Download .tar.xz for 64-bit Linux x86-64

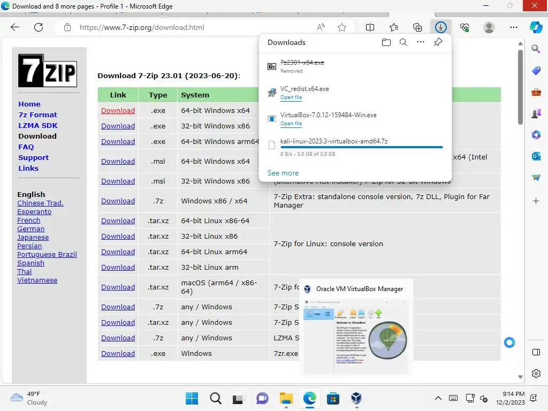pyautogui.click(x=118, y=221)
